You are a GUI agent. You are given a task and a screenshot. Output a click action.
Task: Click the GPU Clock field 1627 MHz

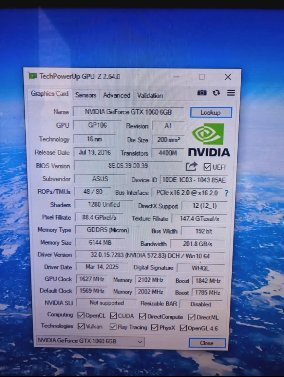coord(92,279)
